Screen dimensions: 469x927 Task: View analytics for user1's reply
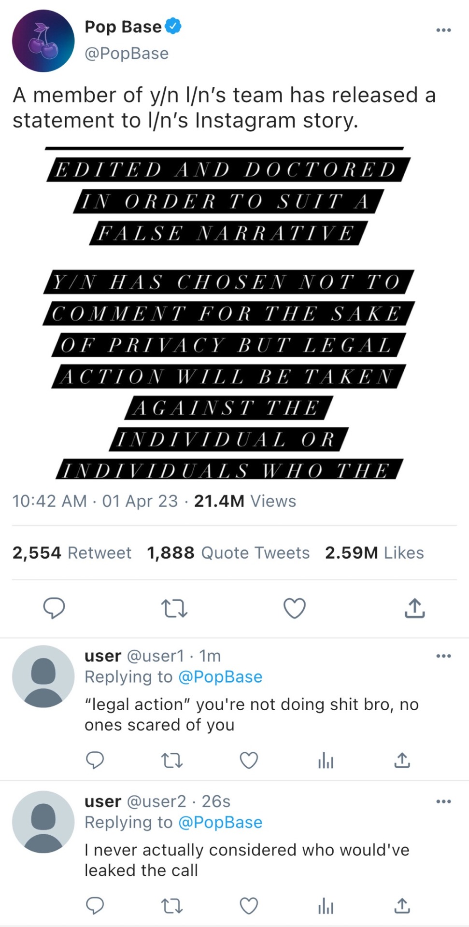[x=326, y=761]
